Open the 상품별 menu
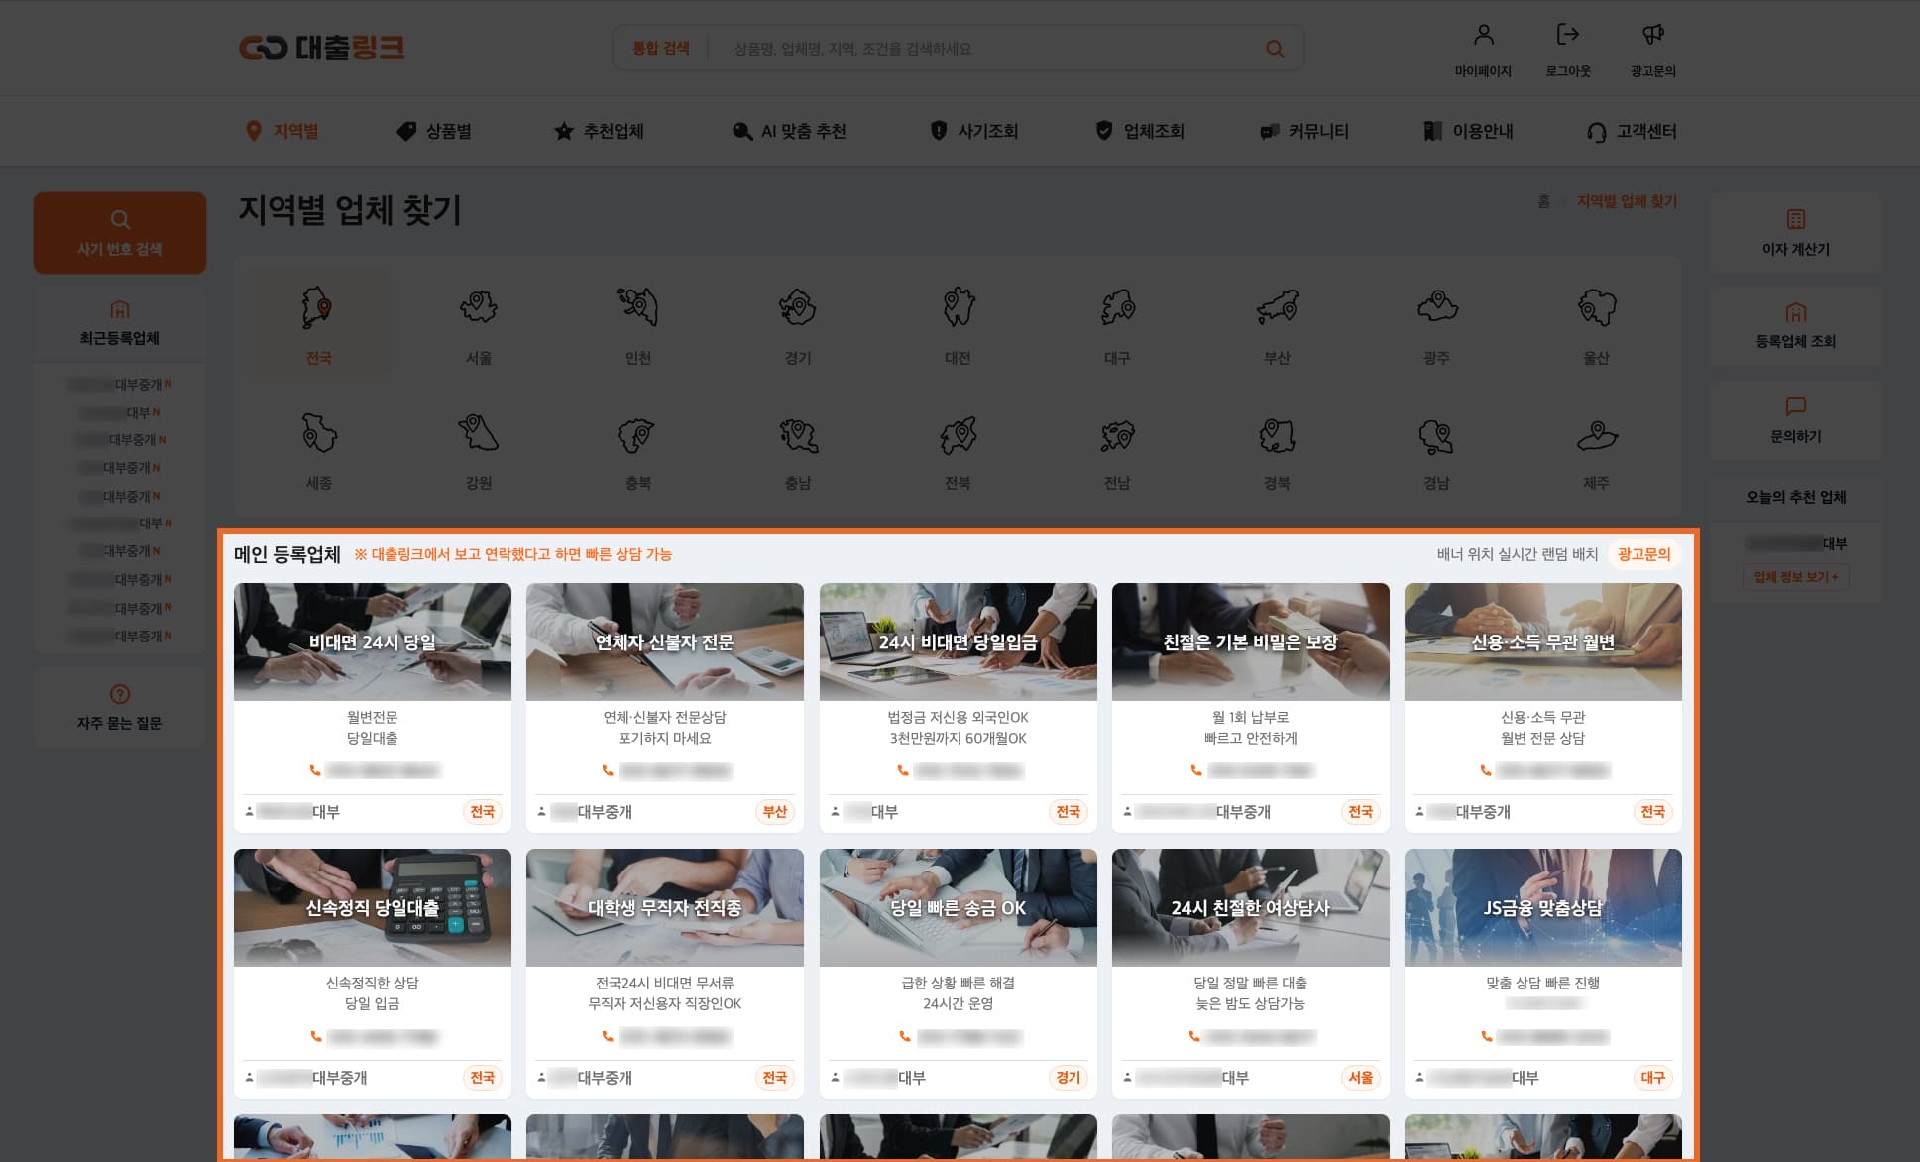1920x1162 pixels. click(434, 131)
